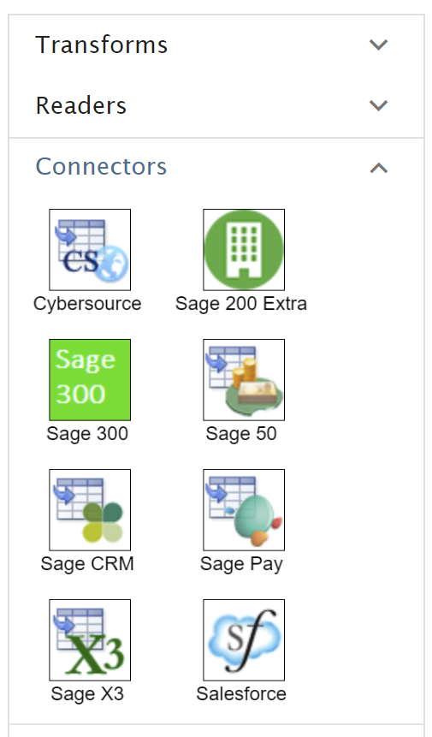
Task: Select the Salesforce cloud icon
Action: click(x=244, y=640)
